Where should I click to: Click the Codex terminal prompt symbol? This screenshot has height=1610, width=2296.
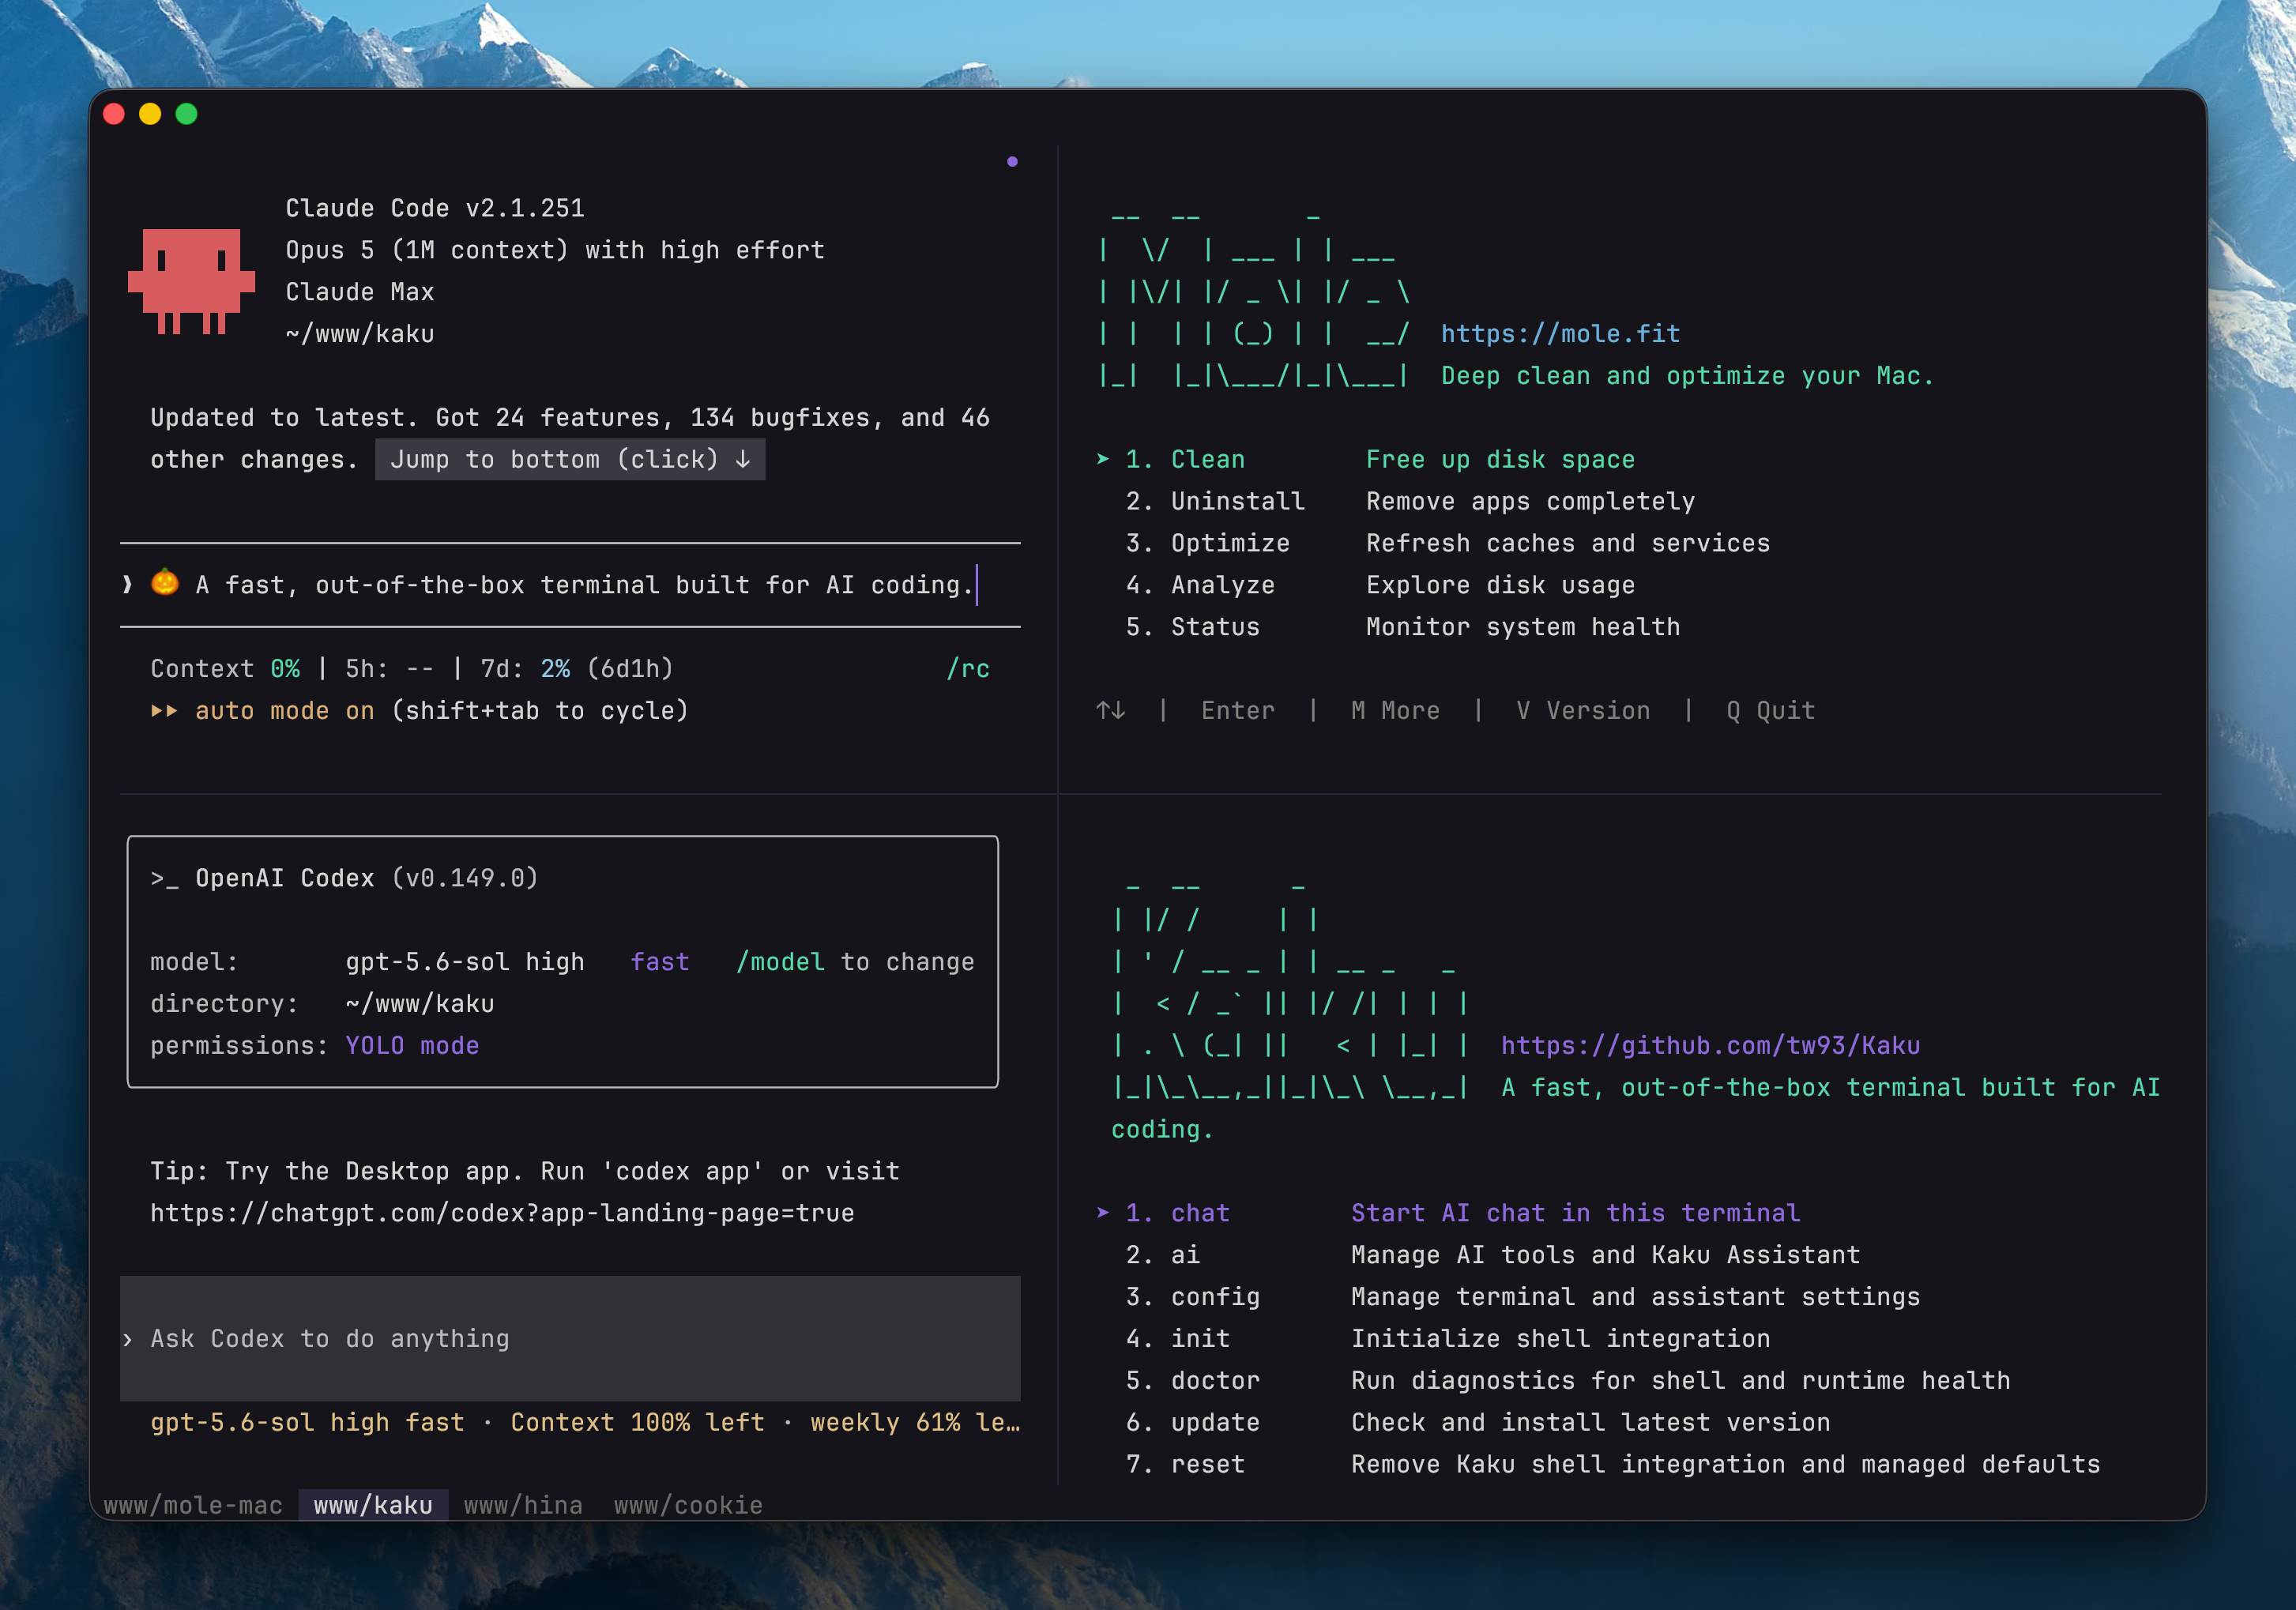(x=164, y=878)
